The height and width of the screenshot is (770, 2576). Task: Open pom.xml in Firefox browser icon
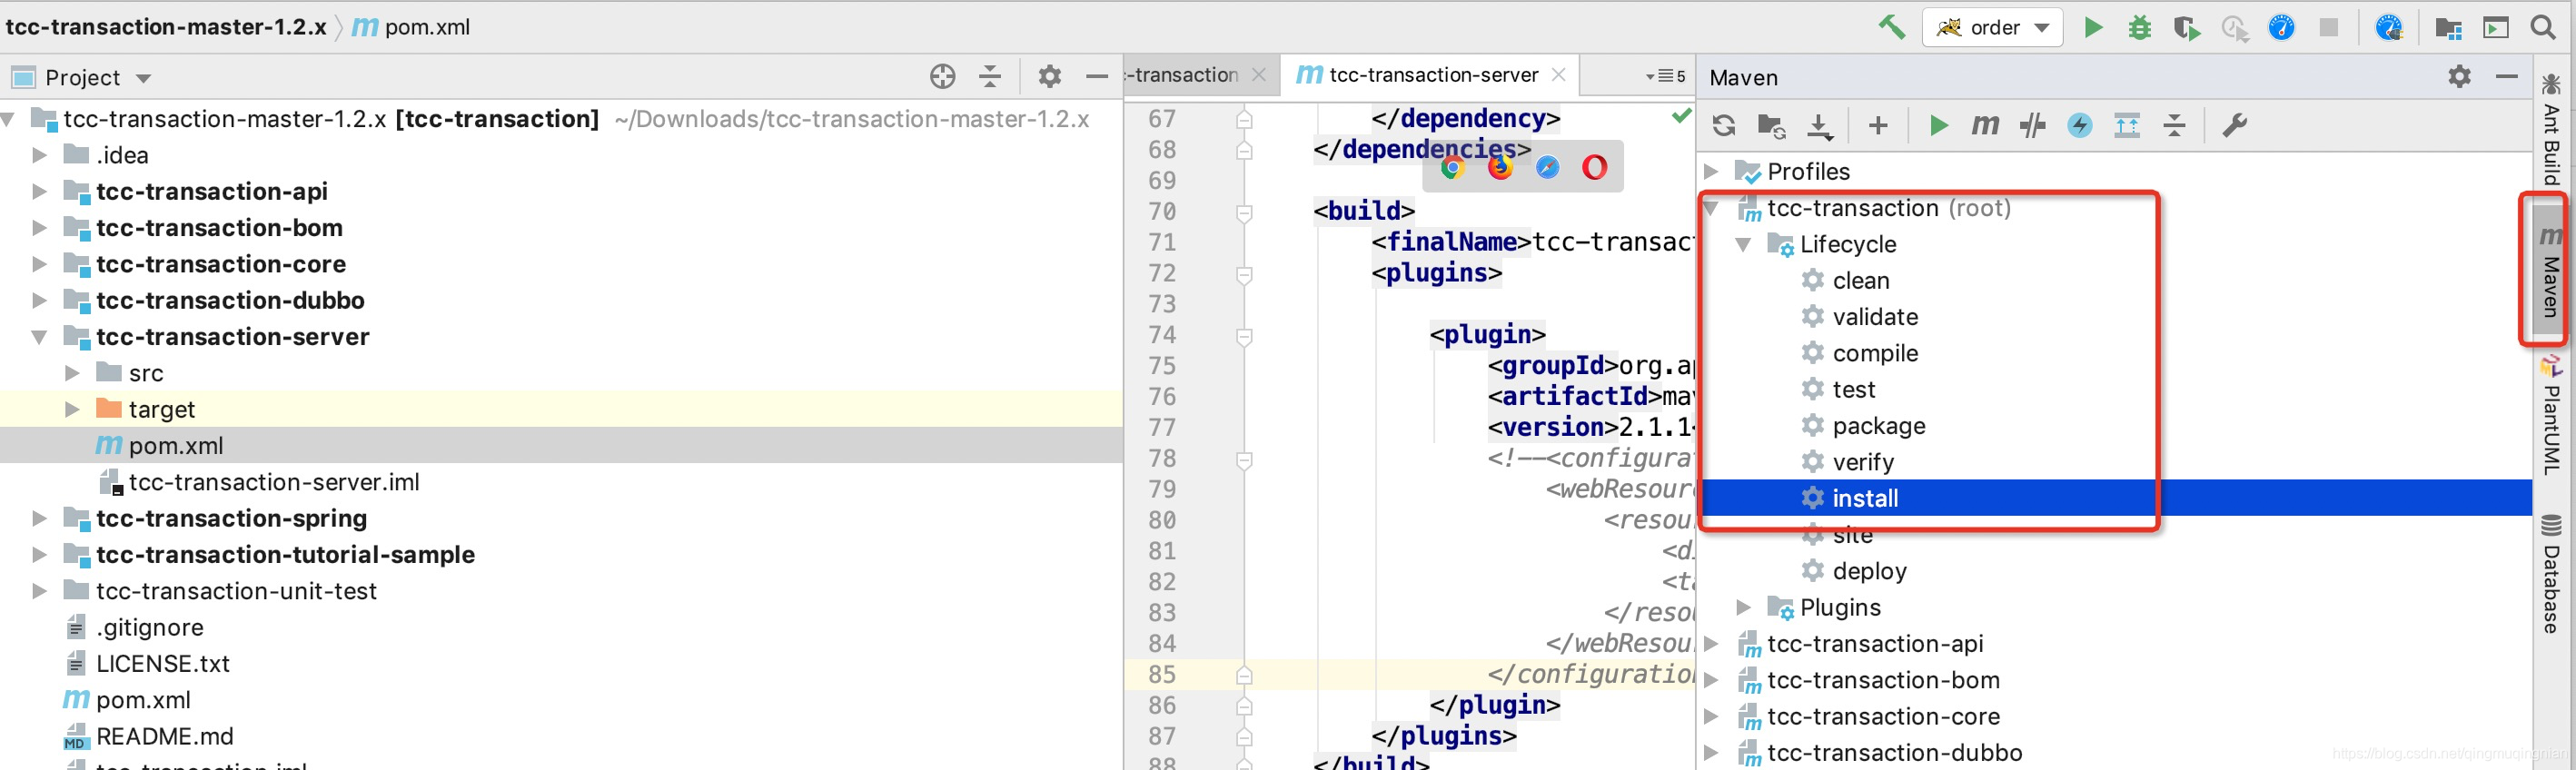click(x=1500, y=167)
